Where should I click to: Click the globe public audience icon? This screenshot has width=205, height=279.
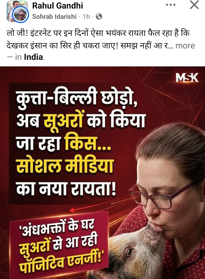99,17
